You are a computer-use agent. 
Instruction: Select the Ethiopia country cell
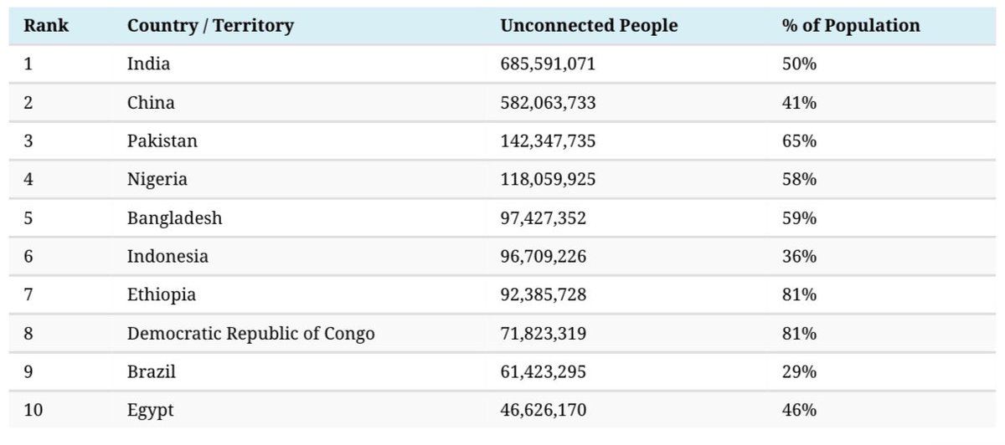coord(162,295)
